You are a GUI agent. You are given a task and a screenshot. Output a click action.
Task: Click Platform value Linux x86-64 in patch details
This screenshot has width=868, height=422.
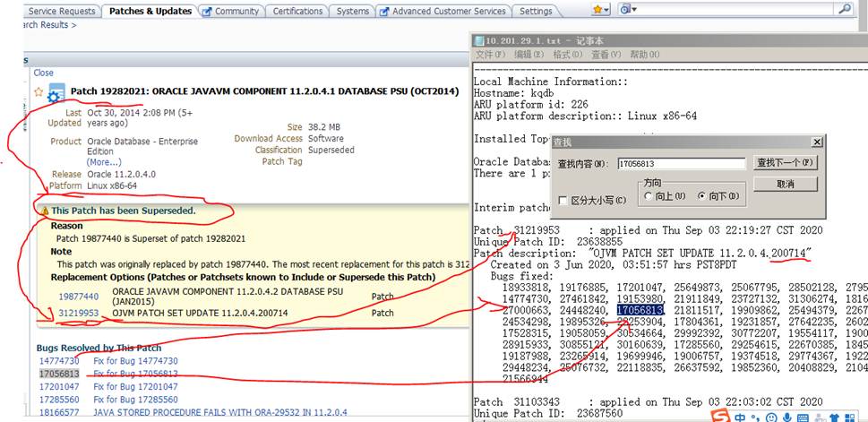tap(112, 185)
